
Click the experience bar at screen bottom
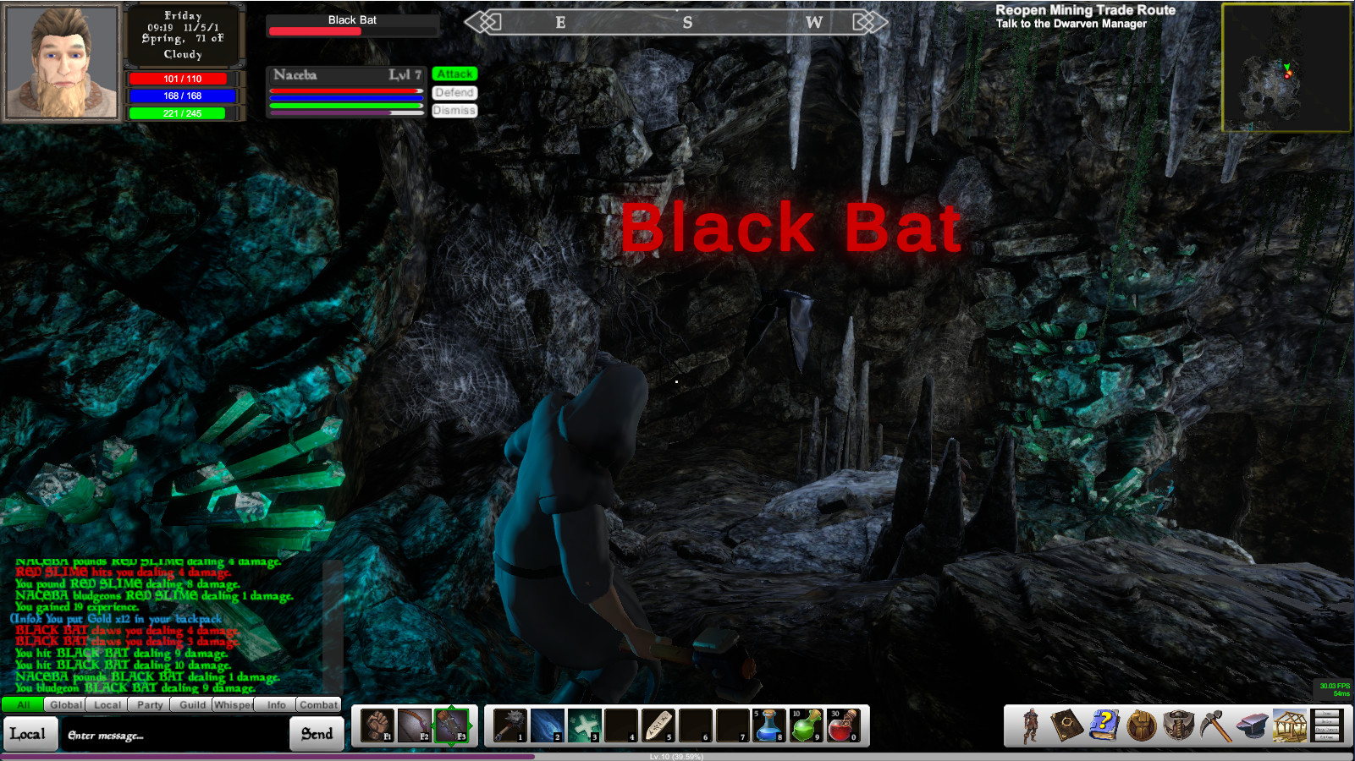(x=677, y=755)
